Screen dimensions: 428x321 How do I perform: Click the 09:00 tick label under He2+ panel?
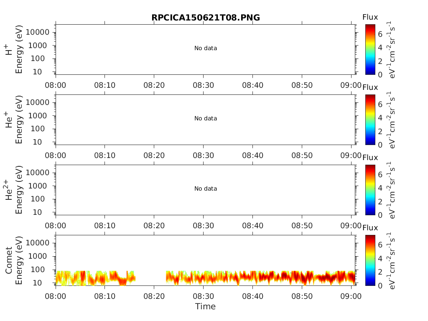point(351,225)
